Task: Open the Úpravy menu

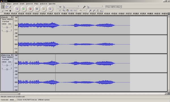Action: (9, 4)
